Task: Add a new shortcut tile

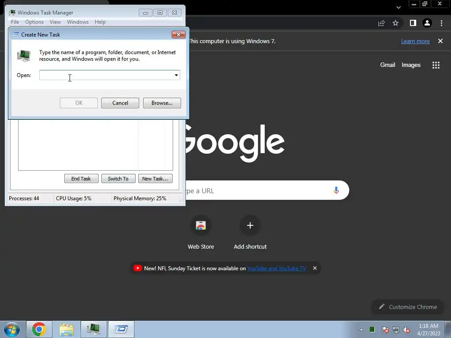Action: click(250, 232)
